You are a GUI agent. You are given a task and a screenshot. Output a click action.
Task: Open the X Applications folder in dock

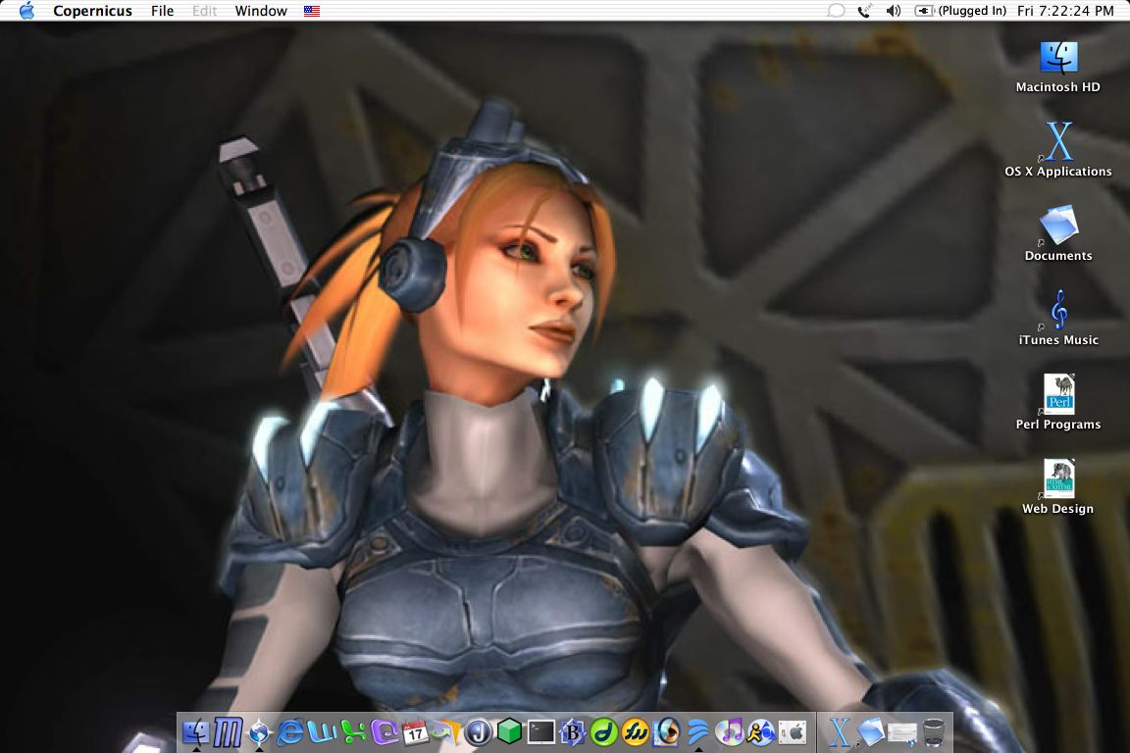coord(840,732)
